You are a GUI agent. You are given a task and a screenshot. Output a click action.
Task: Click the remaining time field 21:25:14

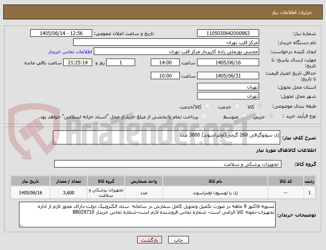tap(78, 63)
